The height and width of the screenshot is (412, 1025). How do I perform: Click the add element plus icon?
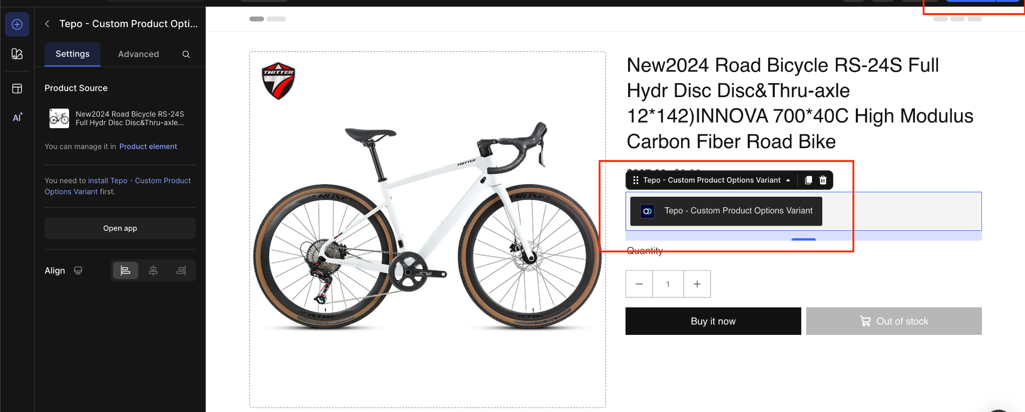[x=17, y=25]
